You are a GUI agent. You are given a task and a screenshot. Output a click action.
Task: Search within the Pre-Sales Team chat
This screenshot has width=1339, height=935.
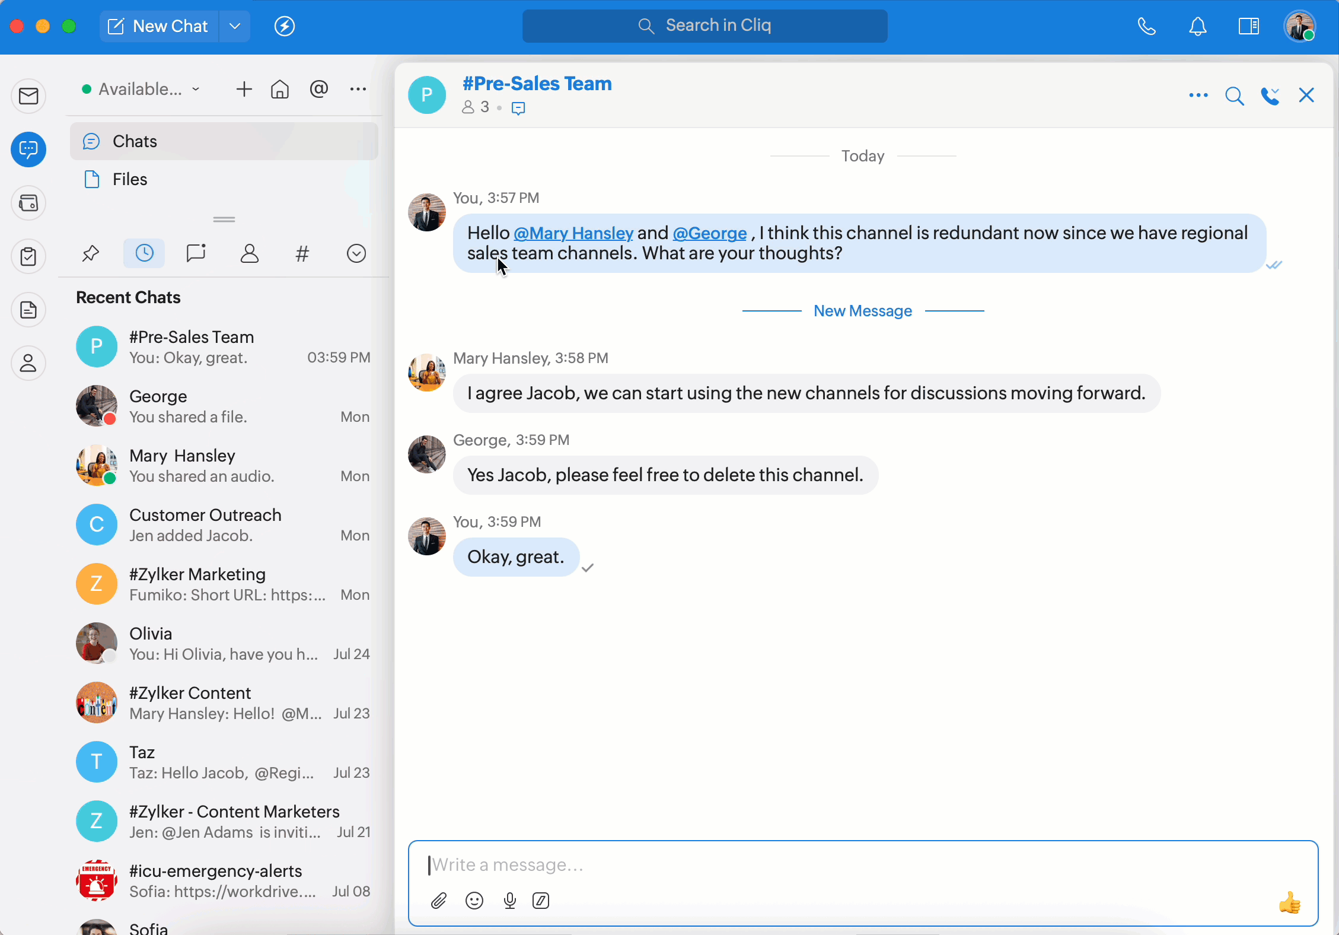click(1234, 96)
